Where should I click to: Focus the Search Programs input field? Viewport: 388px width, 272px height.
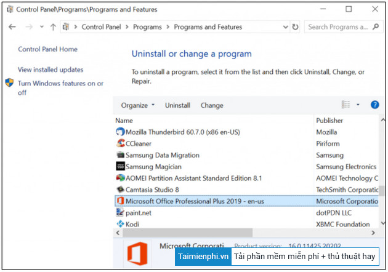coord(338,26)
